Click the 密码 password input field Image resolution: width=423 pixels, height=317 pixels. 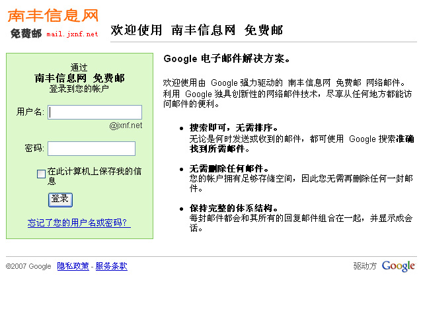(91, 149)
